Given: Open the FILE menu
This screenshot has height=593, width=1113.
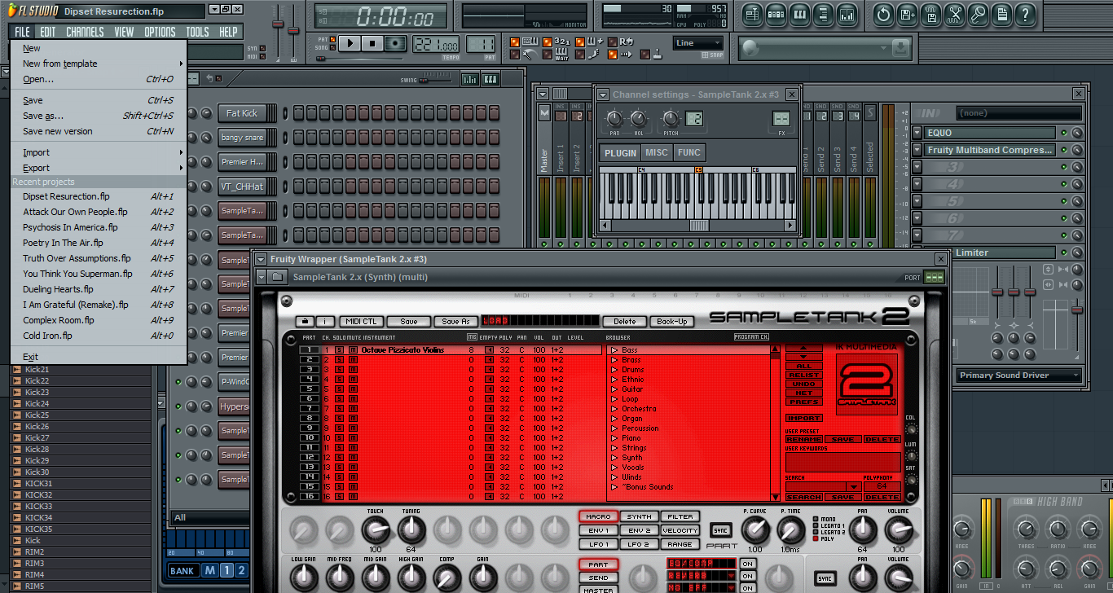Looking at the screenshot, I should point(22,32).
